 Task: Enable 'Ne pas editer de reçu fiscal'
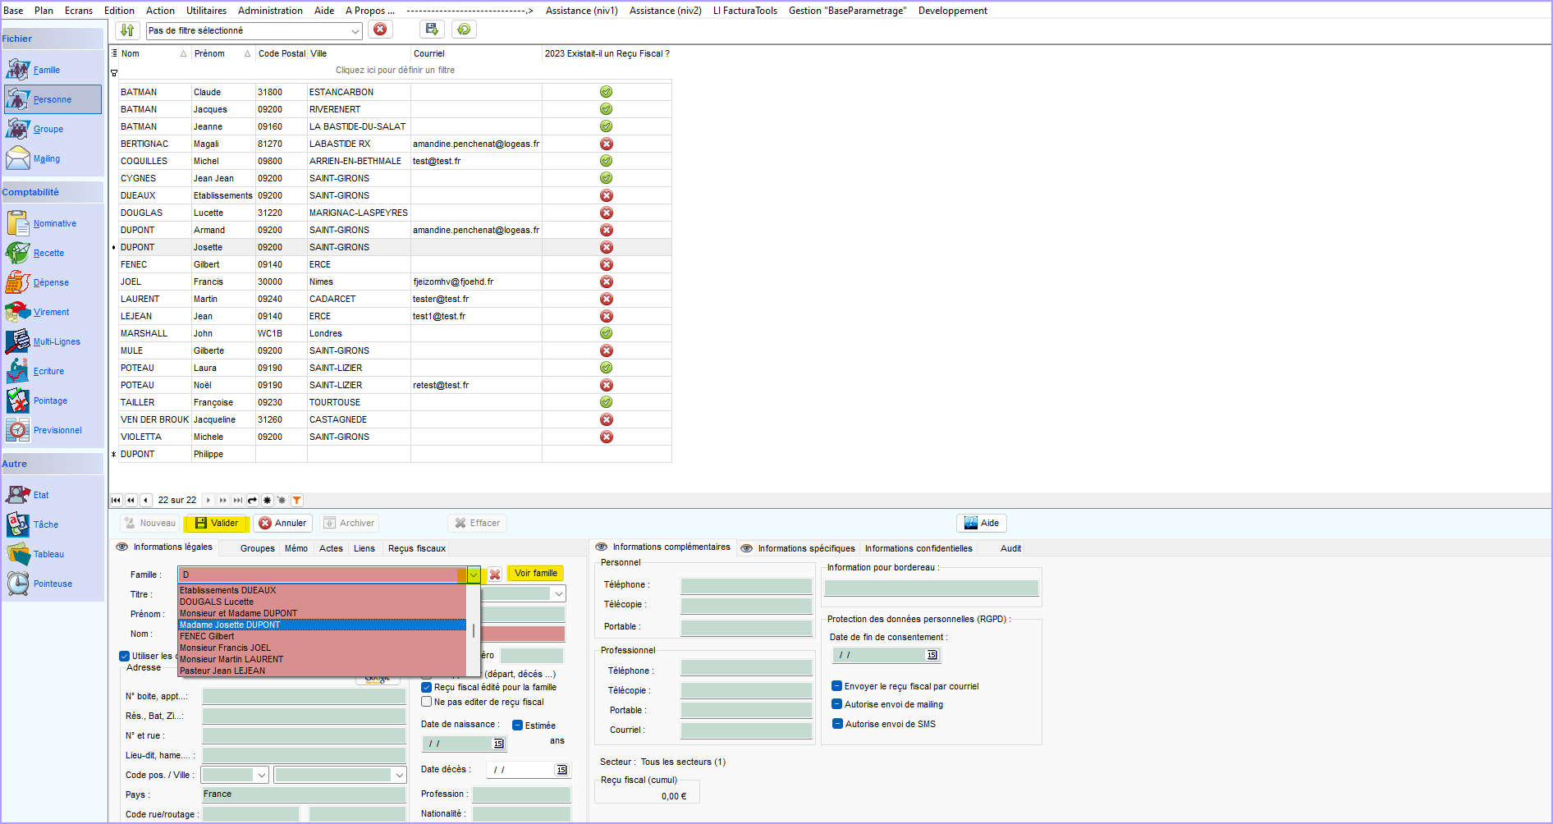pos(427,702)
